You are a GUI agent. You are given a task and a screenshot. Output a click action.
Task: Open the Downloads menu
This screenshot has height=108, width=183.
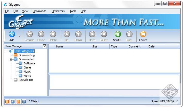point(39,11)
